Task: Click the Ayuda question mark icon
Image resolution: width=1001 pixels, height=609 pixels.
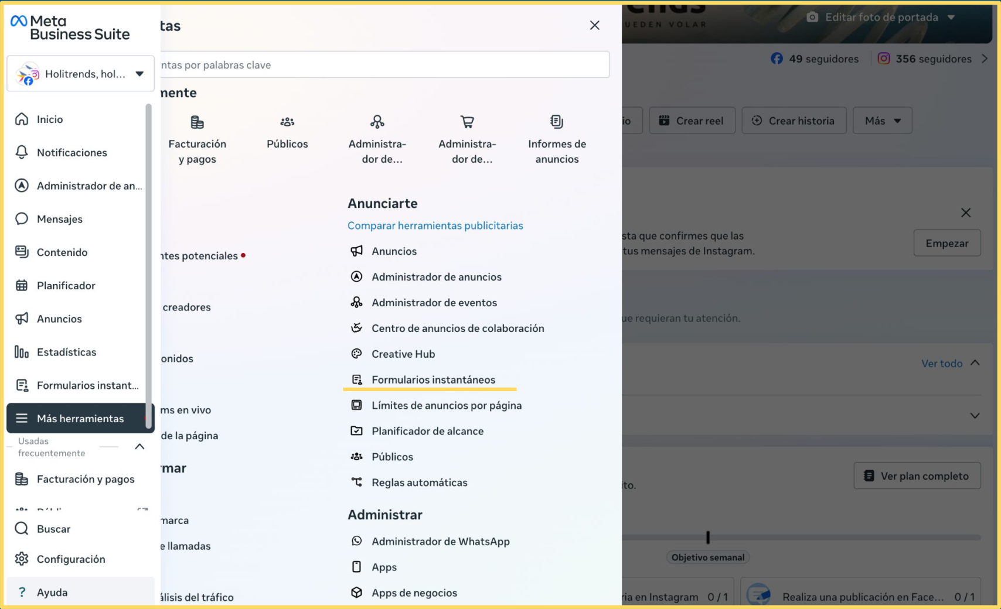Action: click(x=22, y=592)
